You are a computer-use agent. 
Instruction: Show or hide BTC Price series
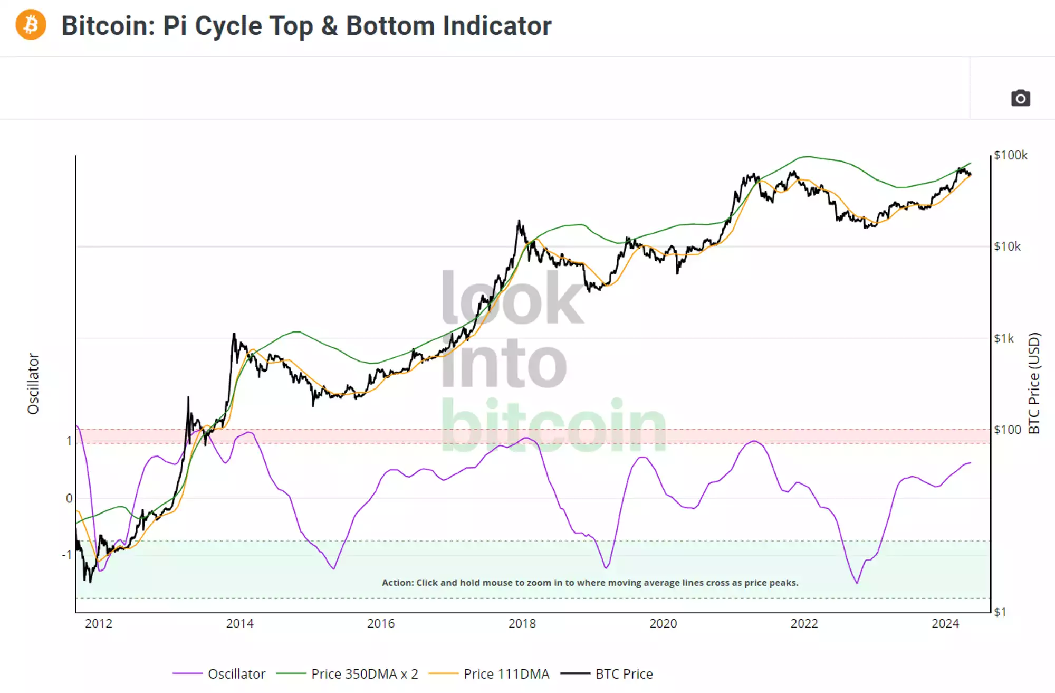pos(624,674)
